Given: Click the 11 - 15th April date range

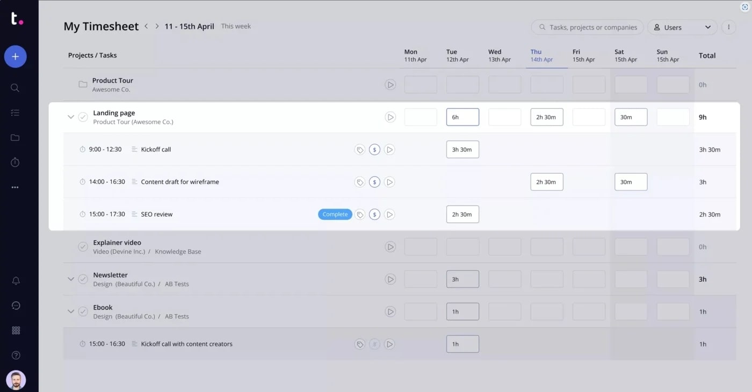Looking at the screenshot, I should point(190,26).
